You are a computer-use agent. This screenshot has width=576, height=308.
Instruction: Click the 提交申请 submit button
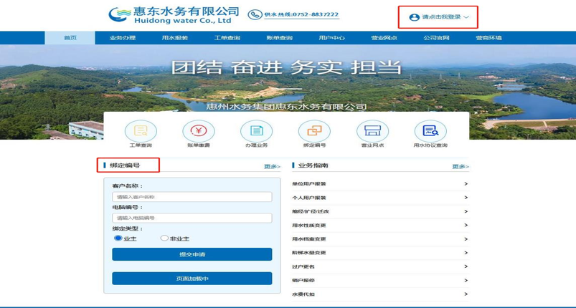coord(192,254)
